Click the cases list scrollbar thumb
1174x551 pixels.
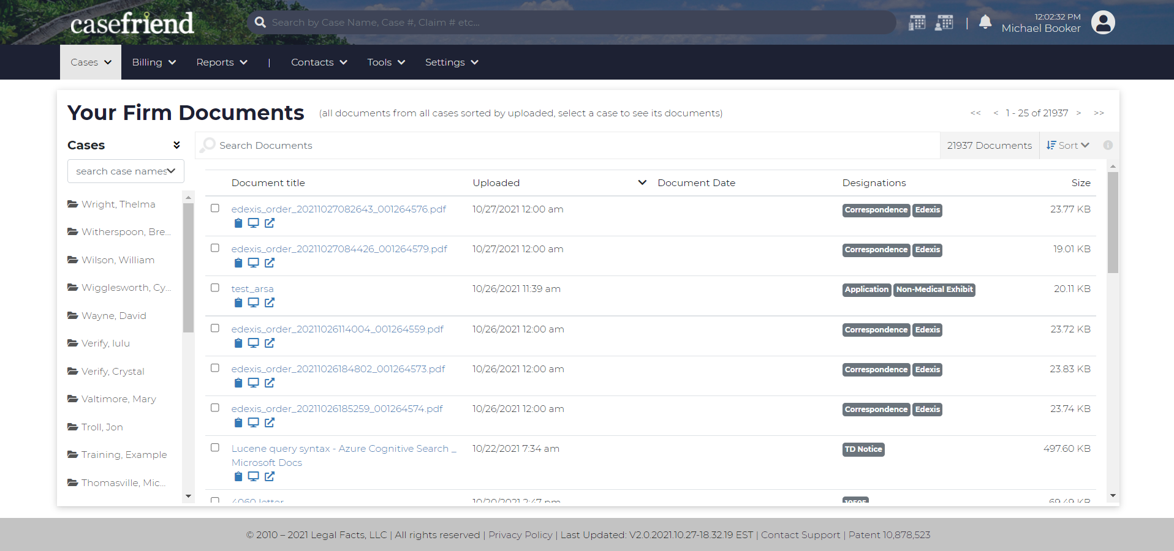pos(188,268)
